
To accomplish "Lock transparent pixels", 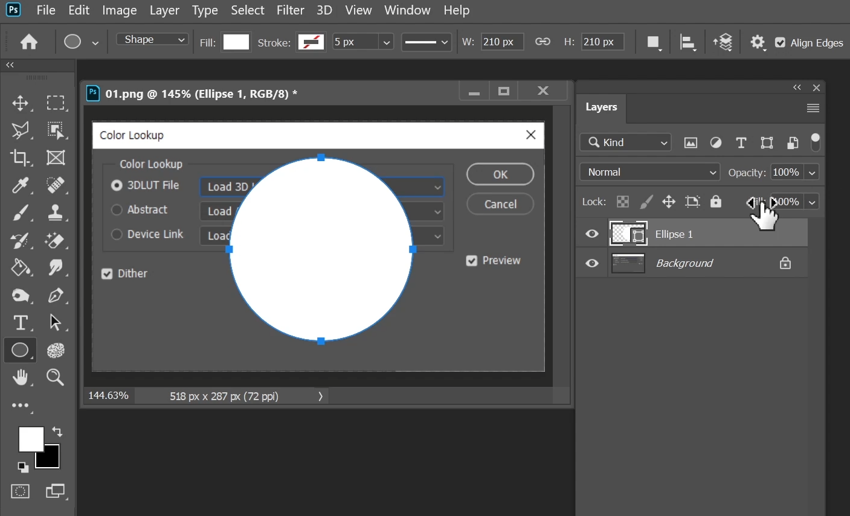I will 623,202.
